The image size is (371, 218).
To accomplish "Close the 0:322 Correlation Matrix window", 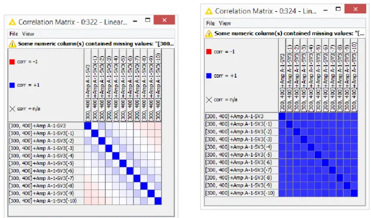I will (164, 20).
